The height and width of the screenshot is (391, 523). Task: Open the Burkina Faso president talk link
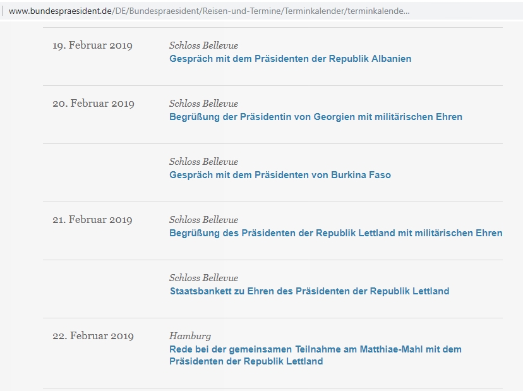pos(280,175)
